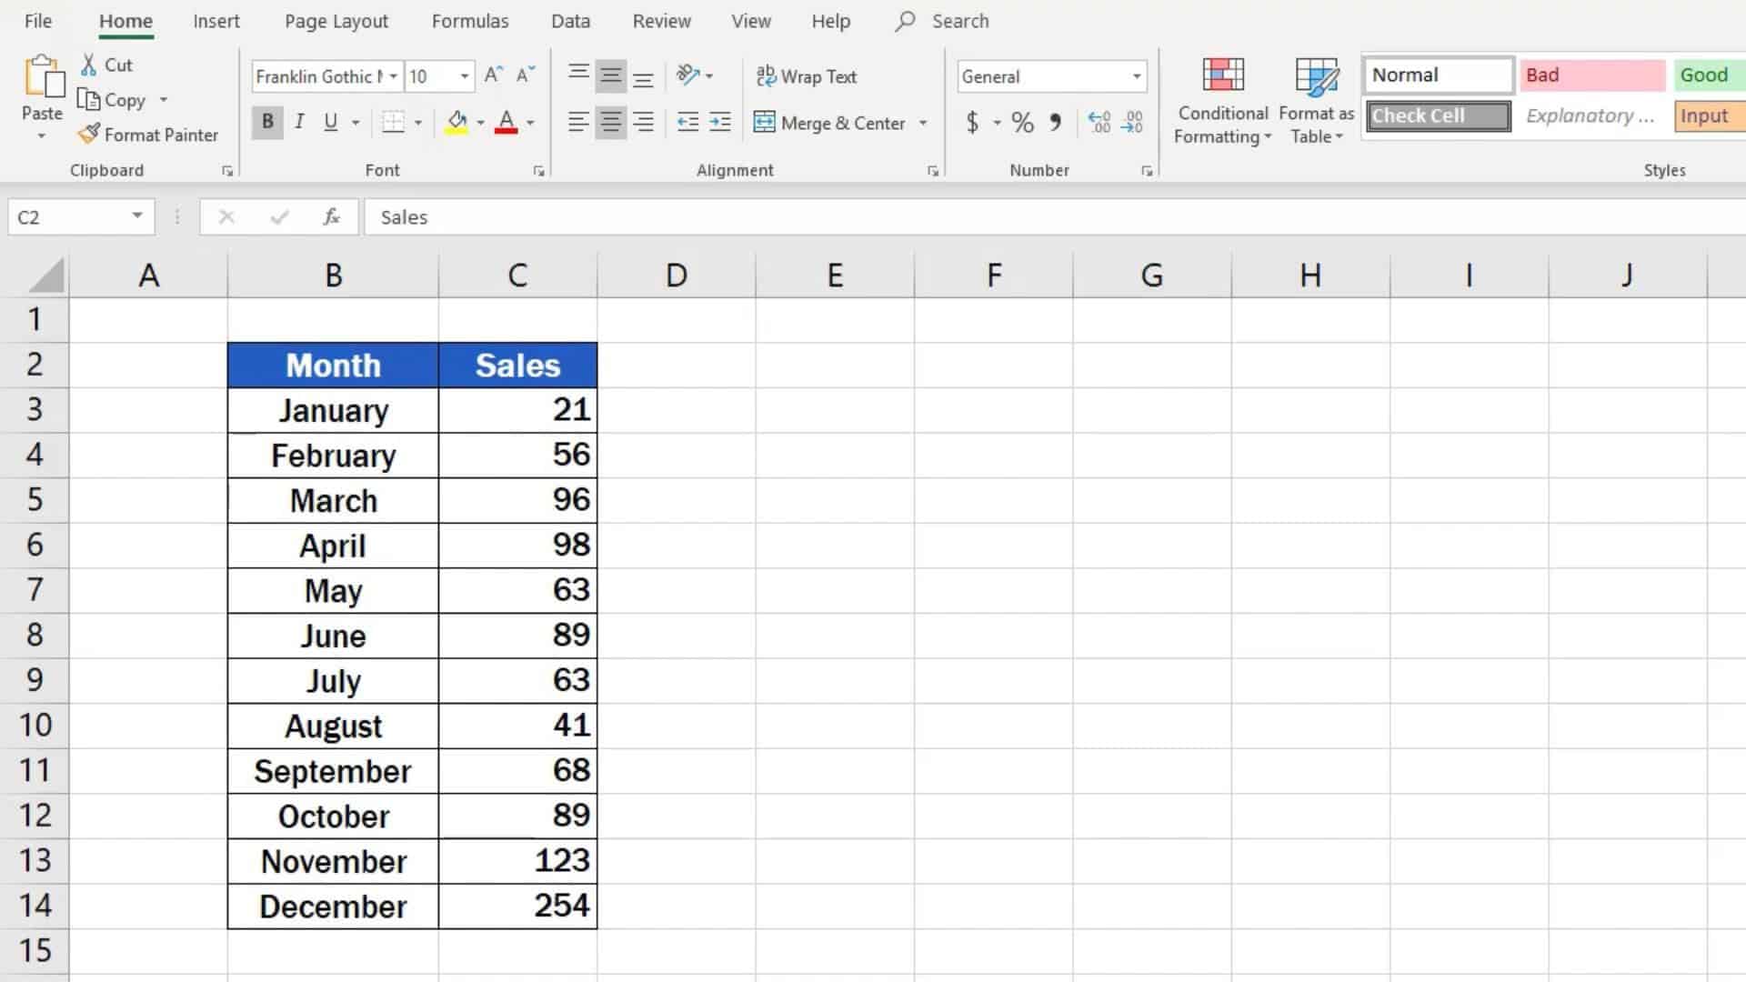This screenshot has height=982, width=1746.
Task: Expand the Merge & Center options arrow
Action: click(924, 123)
